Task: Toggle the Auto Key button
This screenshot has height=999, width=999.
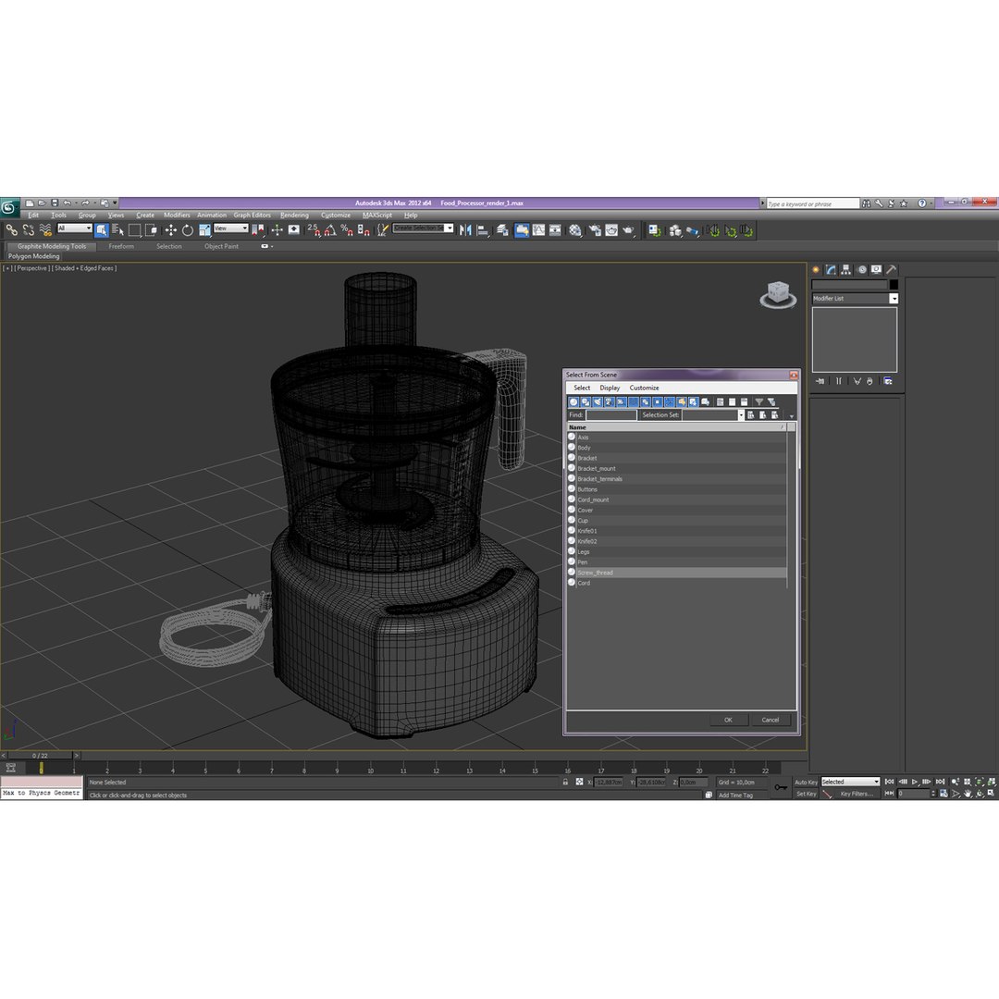Action: click(806, 782)
